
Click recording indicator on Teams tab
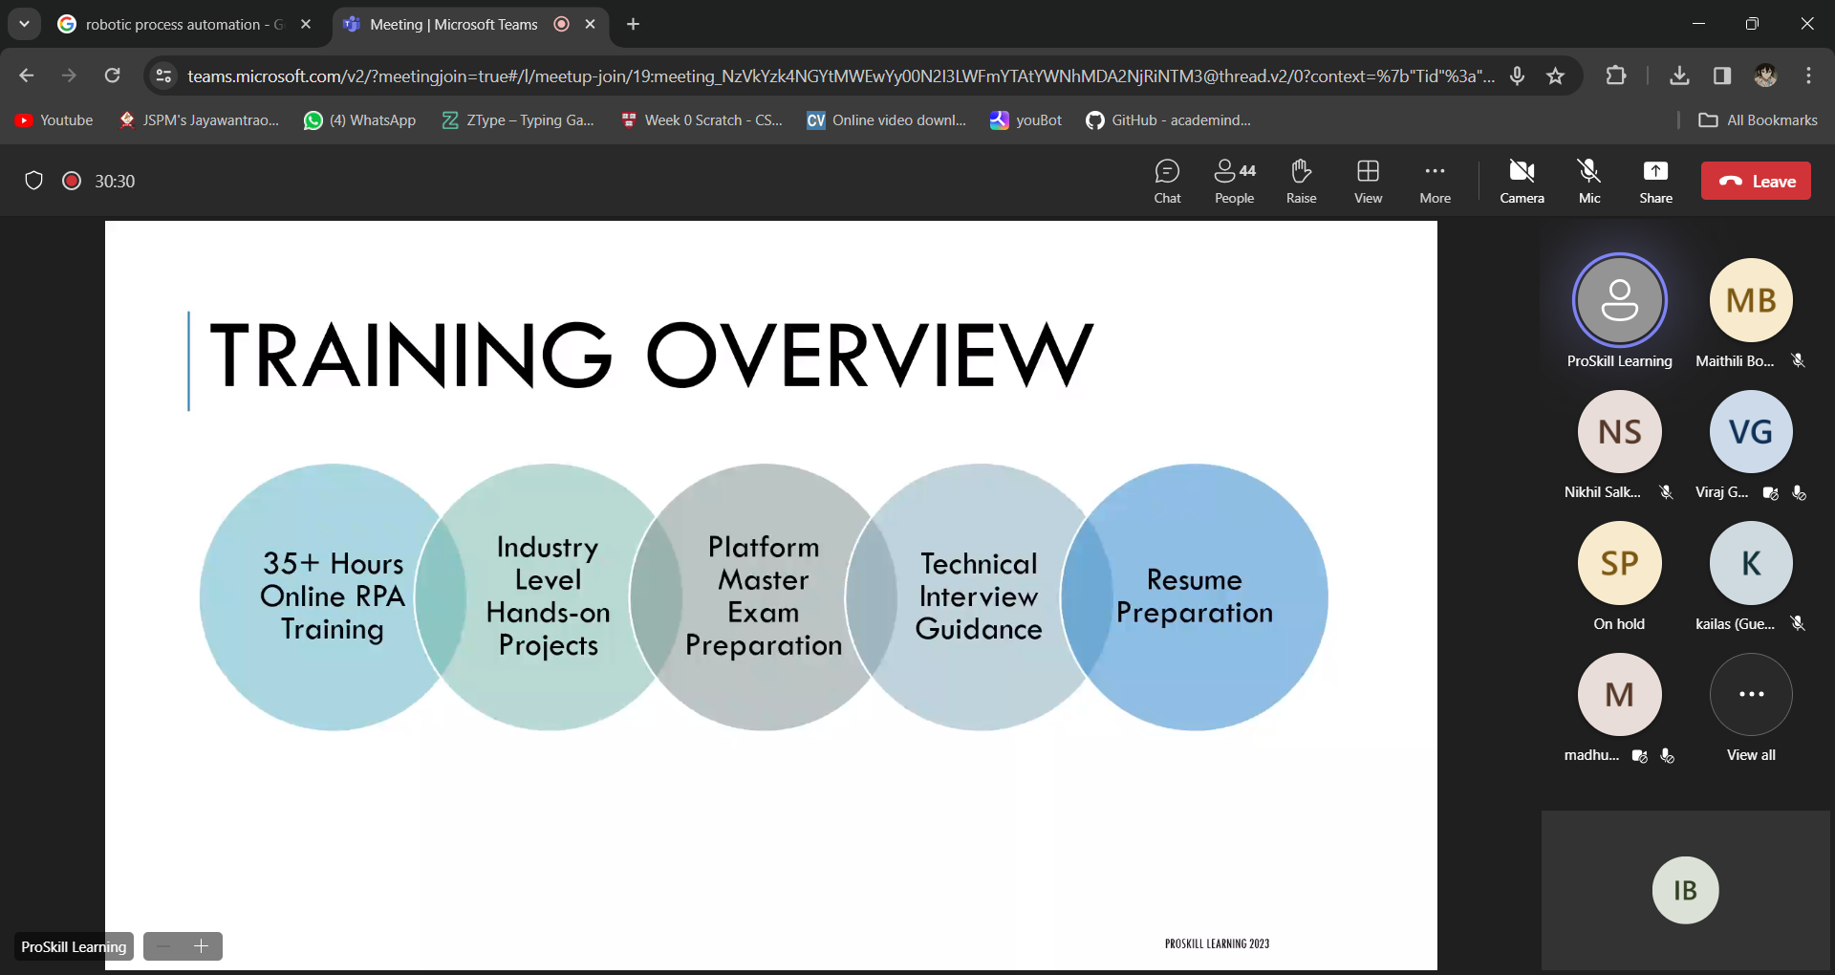562,24
